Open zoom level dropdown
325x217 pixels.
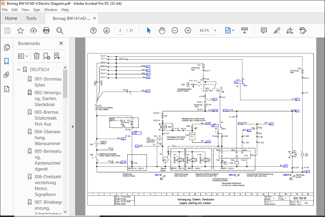pyautogui.click(x=215, y=30)
